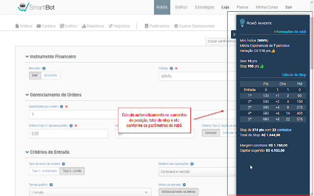Select the BOVESPA market option

click(51, 75)
